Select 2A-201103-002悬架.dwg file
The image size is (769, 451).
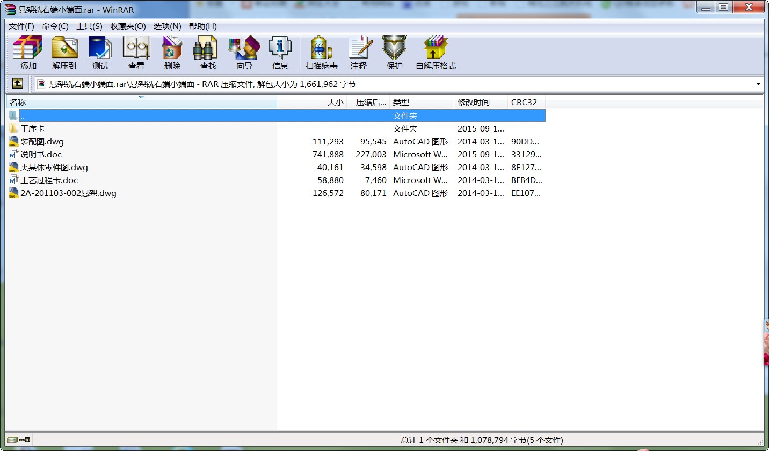(x=68, y=193)
